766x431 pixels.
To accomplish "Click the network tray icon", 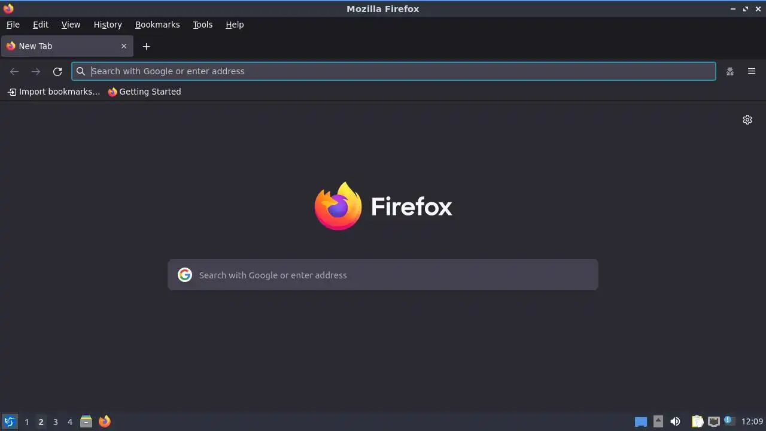I will pyautogui.click(x=713, y=421).
